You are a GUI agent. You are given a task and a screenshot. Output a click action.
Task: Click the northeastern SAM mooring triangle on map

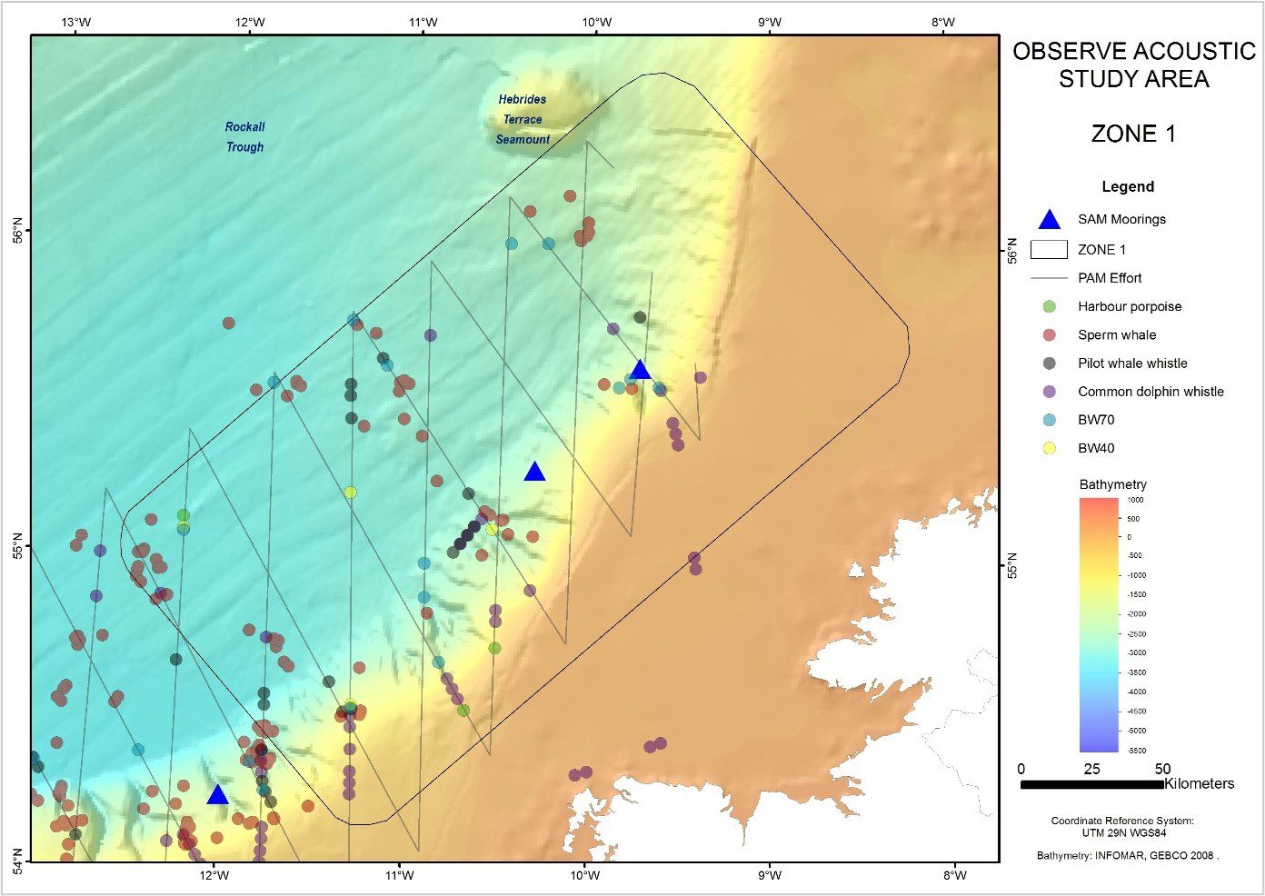[x=640, y=370]
